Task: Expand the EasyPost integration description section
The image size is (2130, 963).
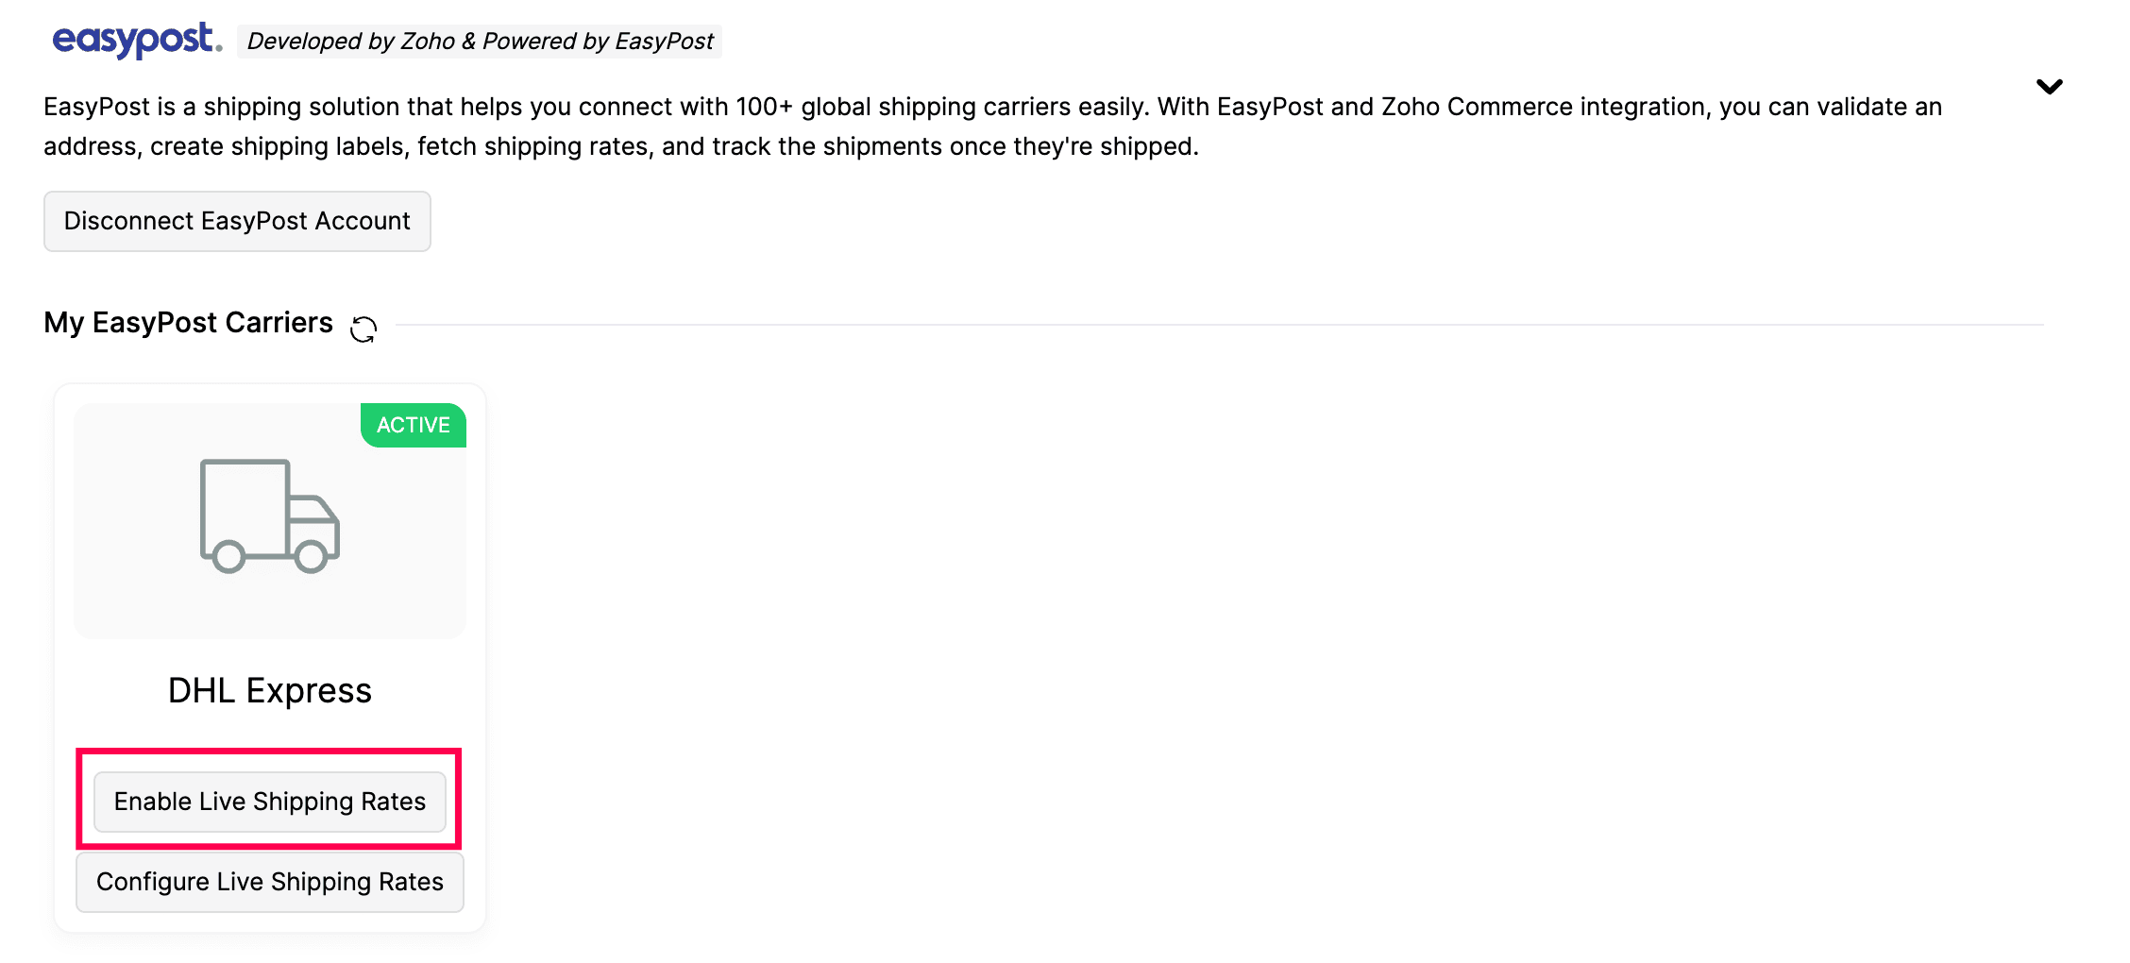Action: (x=2050, y=86)
